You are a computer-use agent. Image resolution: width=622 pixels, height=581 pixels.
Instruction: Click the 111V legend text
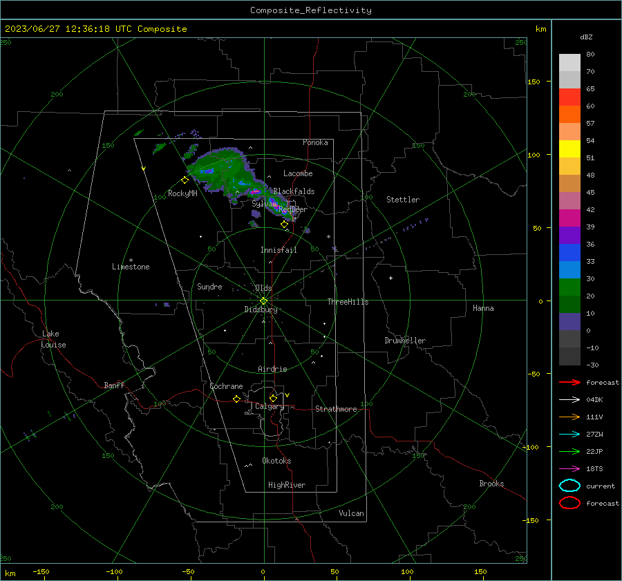coord(594,417)
